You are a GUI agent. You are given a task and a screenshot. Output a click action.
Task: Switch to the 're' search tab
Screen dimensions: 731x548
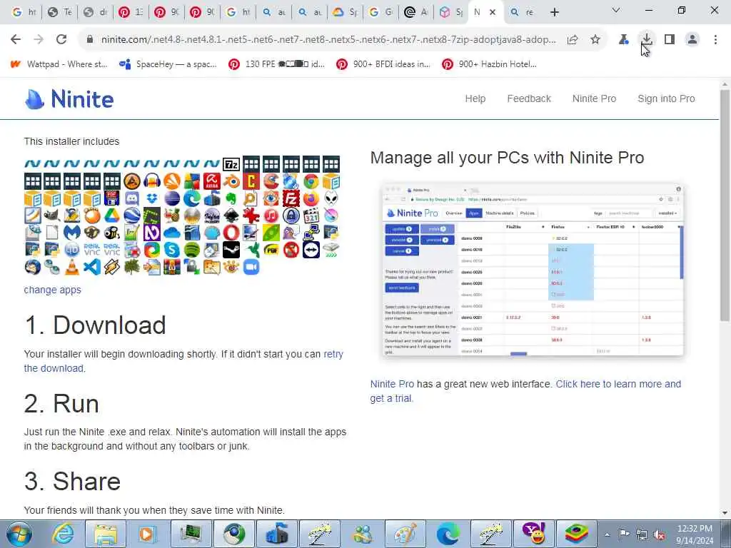521,13
